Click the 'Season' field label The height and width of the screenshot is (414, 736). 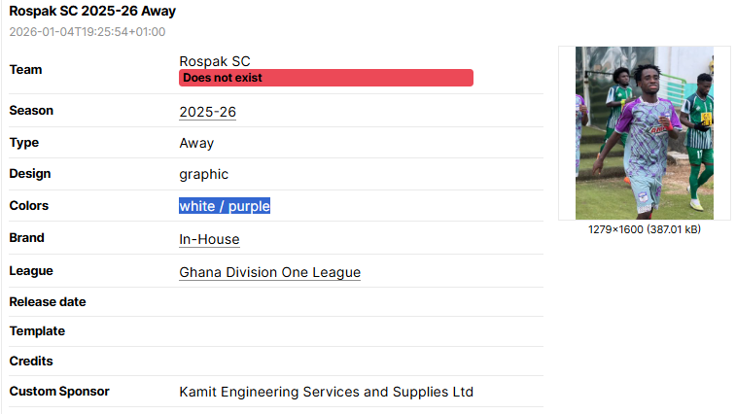[x=31, y=110]
